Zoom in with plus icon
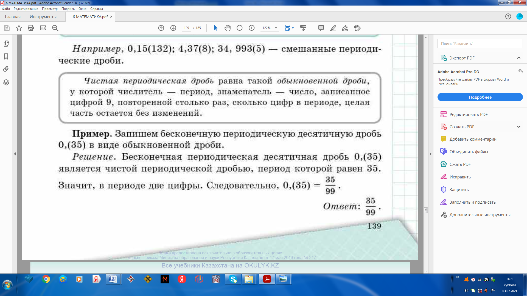 click(252, 28)
